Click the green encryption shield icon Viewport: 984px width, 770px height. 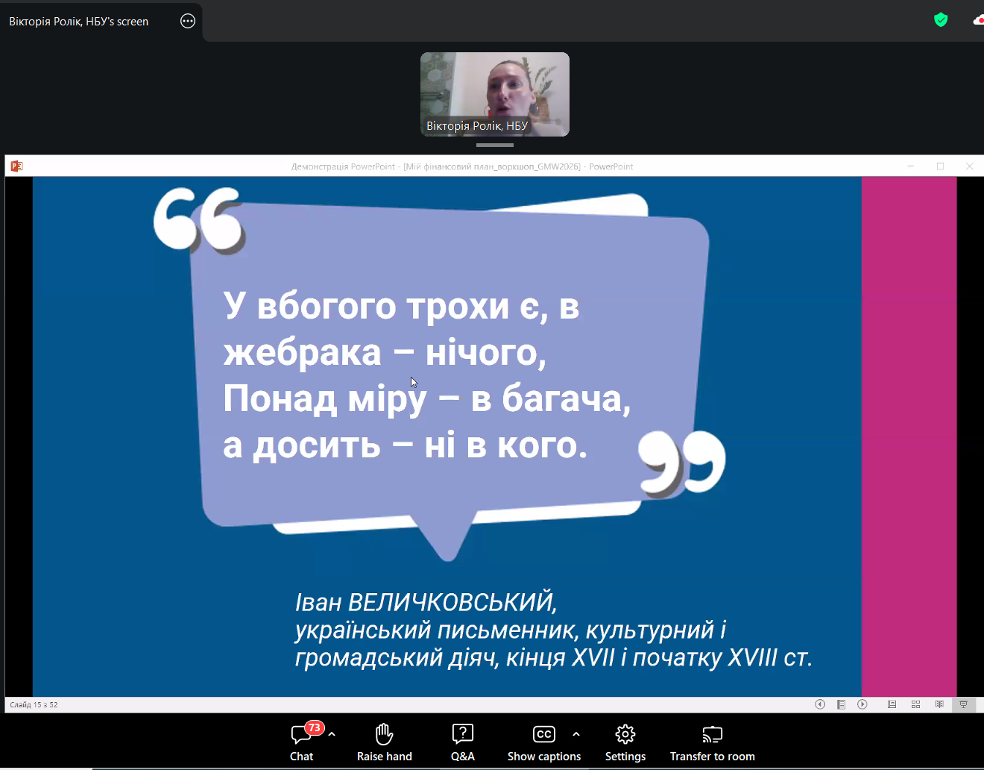coord(941,20)
